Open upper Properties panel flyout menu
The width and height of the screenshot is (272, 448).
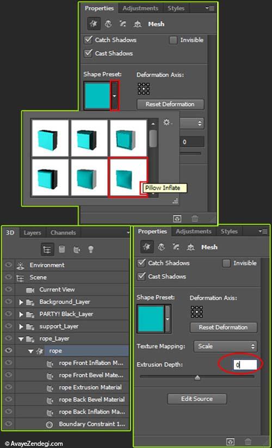(x=210, y=8)
